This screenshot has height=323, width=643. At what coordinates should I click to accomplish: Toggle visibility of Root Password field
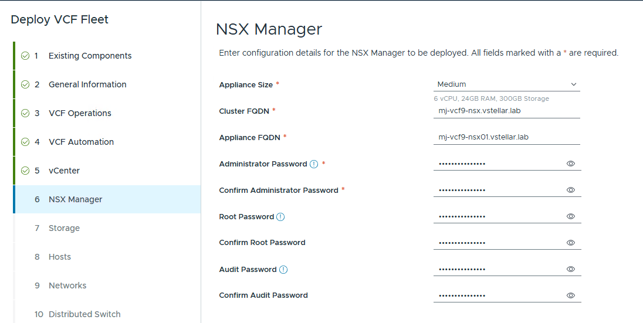point(571,216)
